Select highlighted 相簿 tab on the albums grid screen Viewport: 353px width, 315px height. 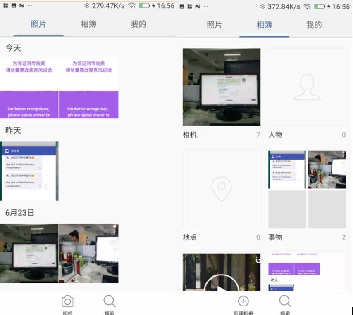264,25
